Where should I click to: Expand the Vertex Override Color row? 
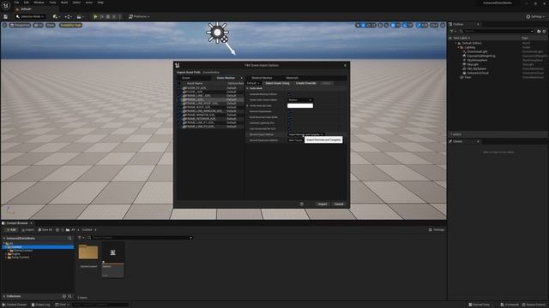point(248,106)
